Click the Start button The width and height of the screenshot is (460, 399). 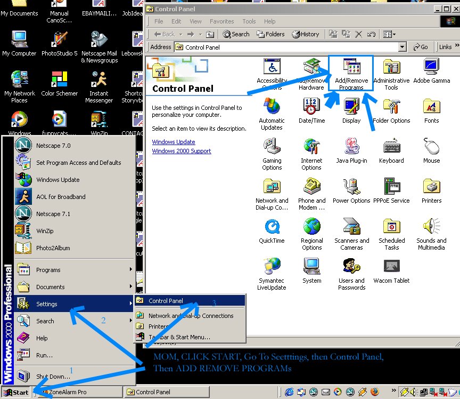pos(17,392)
